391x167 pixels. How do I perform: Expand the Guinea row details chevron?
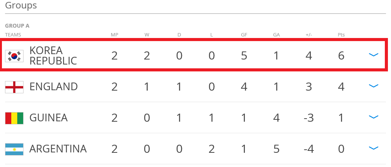click(373, 117)
